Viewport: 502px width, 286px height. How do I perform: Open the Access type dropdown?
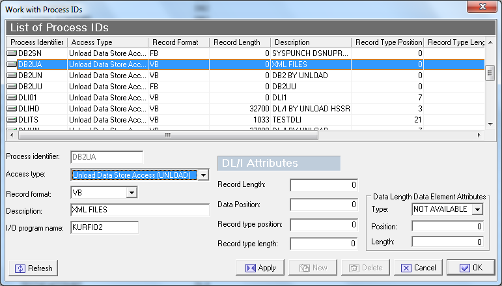tap(203, 175)
